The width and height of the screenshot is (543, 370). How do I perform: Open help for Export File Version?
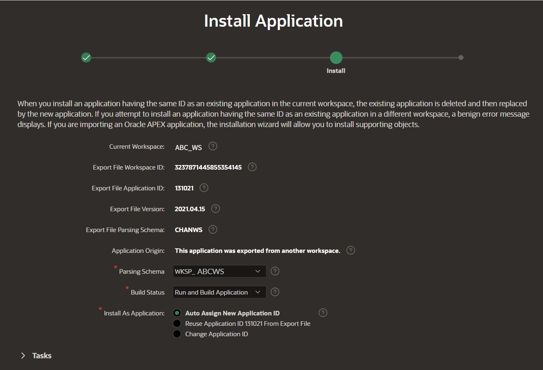pyautogui.click(x=215, y=209)
